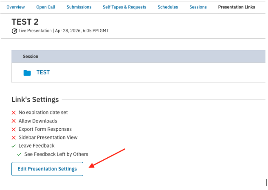The height and width of the screenshot is (190, 268).
Task: Click red X beside Sidebar Presentation View
Action: coord(14,138)
